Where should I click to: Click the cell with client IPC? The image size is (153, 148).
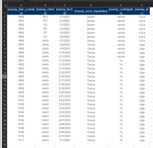pos(45,21)
